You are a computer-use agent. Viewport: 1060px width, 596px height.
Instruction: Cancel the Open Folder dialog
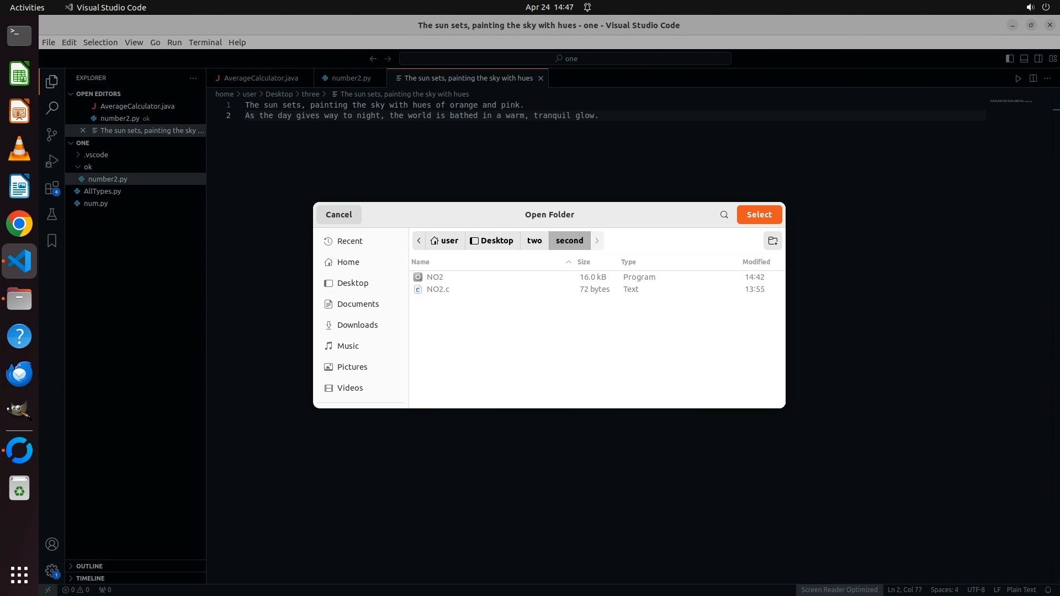coord(338,215)
